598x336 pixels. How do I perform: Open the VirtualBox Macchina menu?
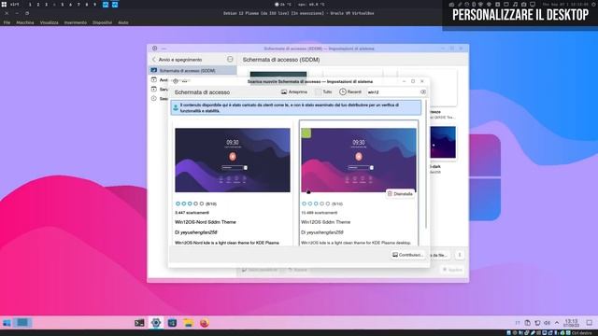pyautogui.click(x=25, y=22)
